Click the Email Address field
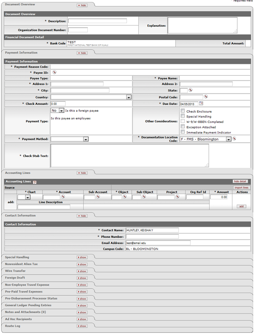This screenshot has height=334, width=254. [158, 243]
